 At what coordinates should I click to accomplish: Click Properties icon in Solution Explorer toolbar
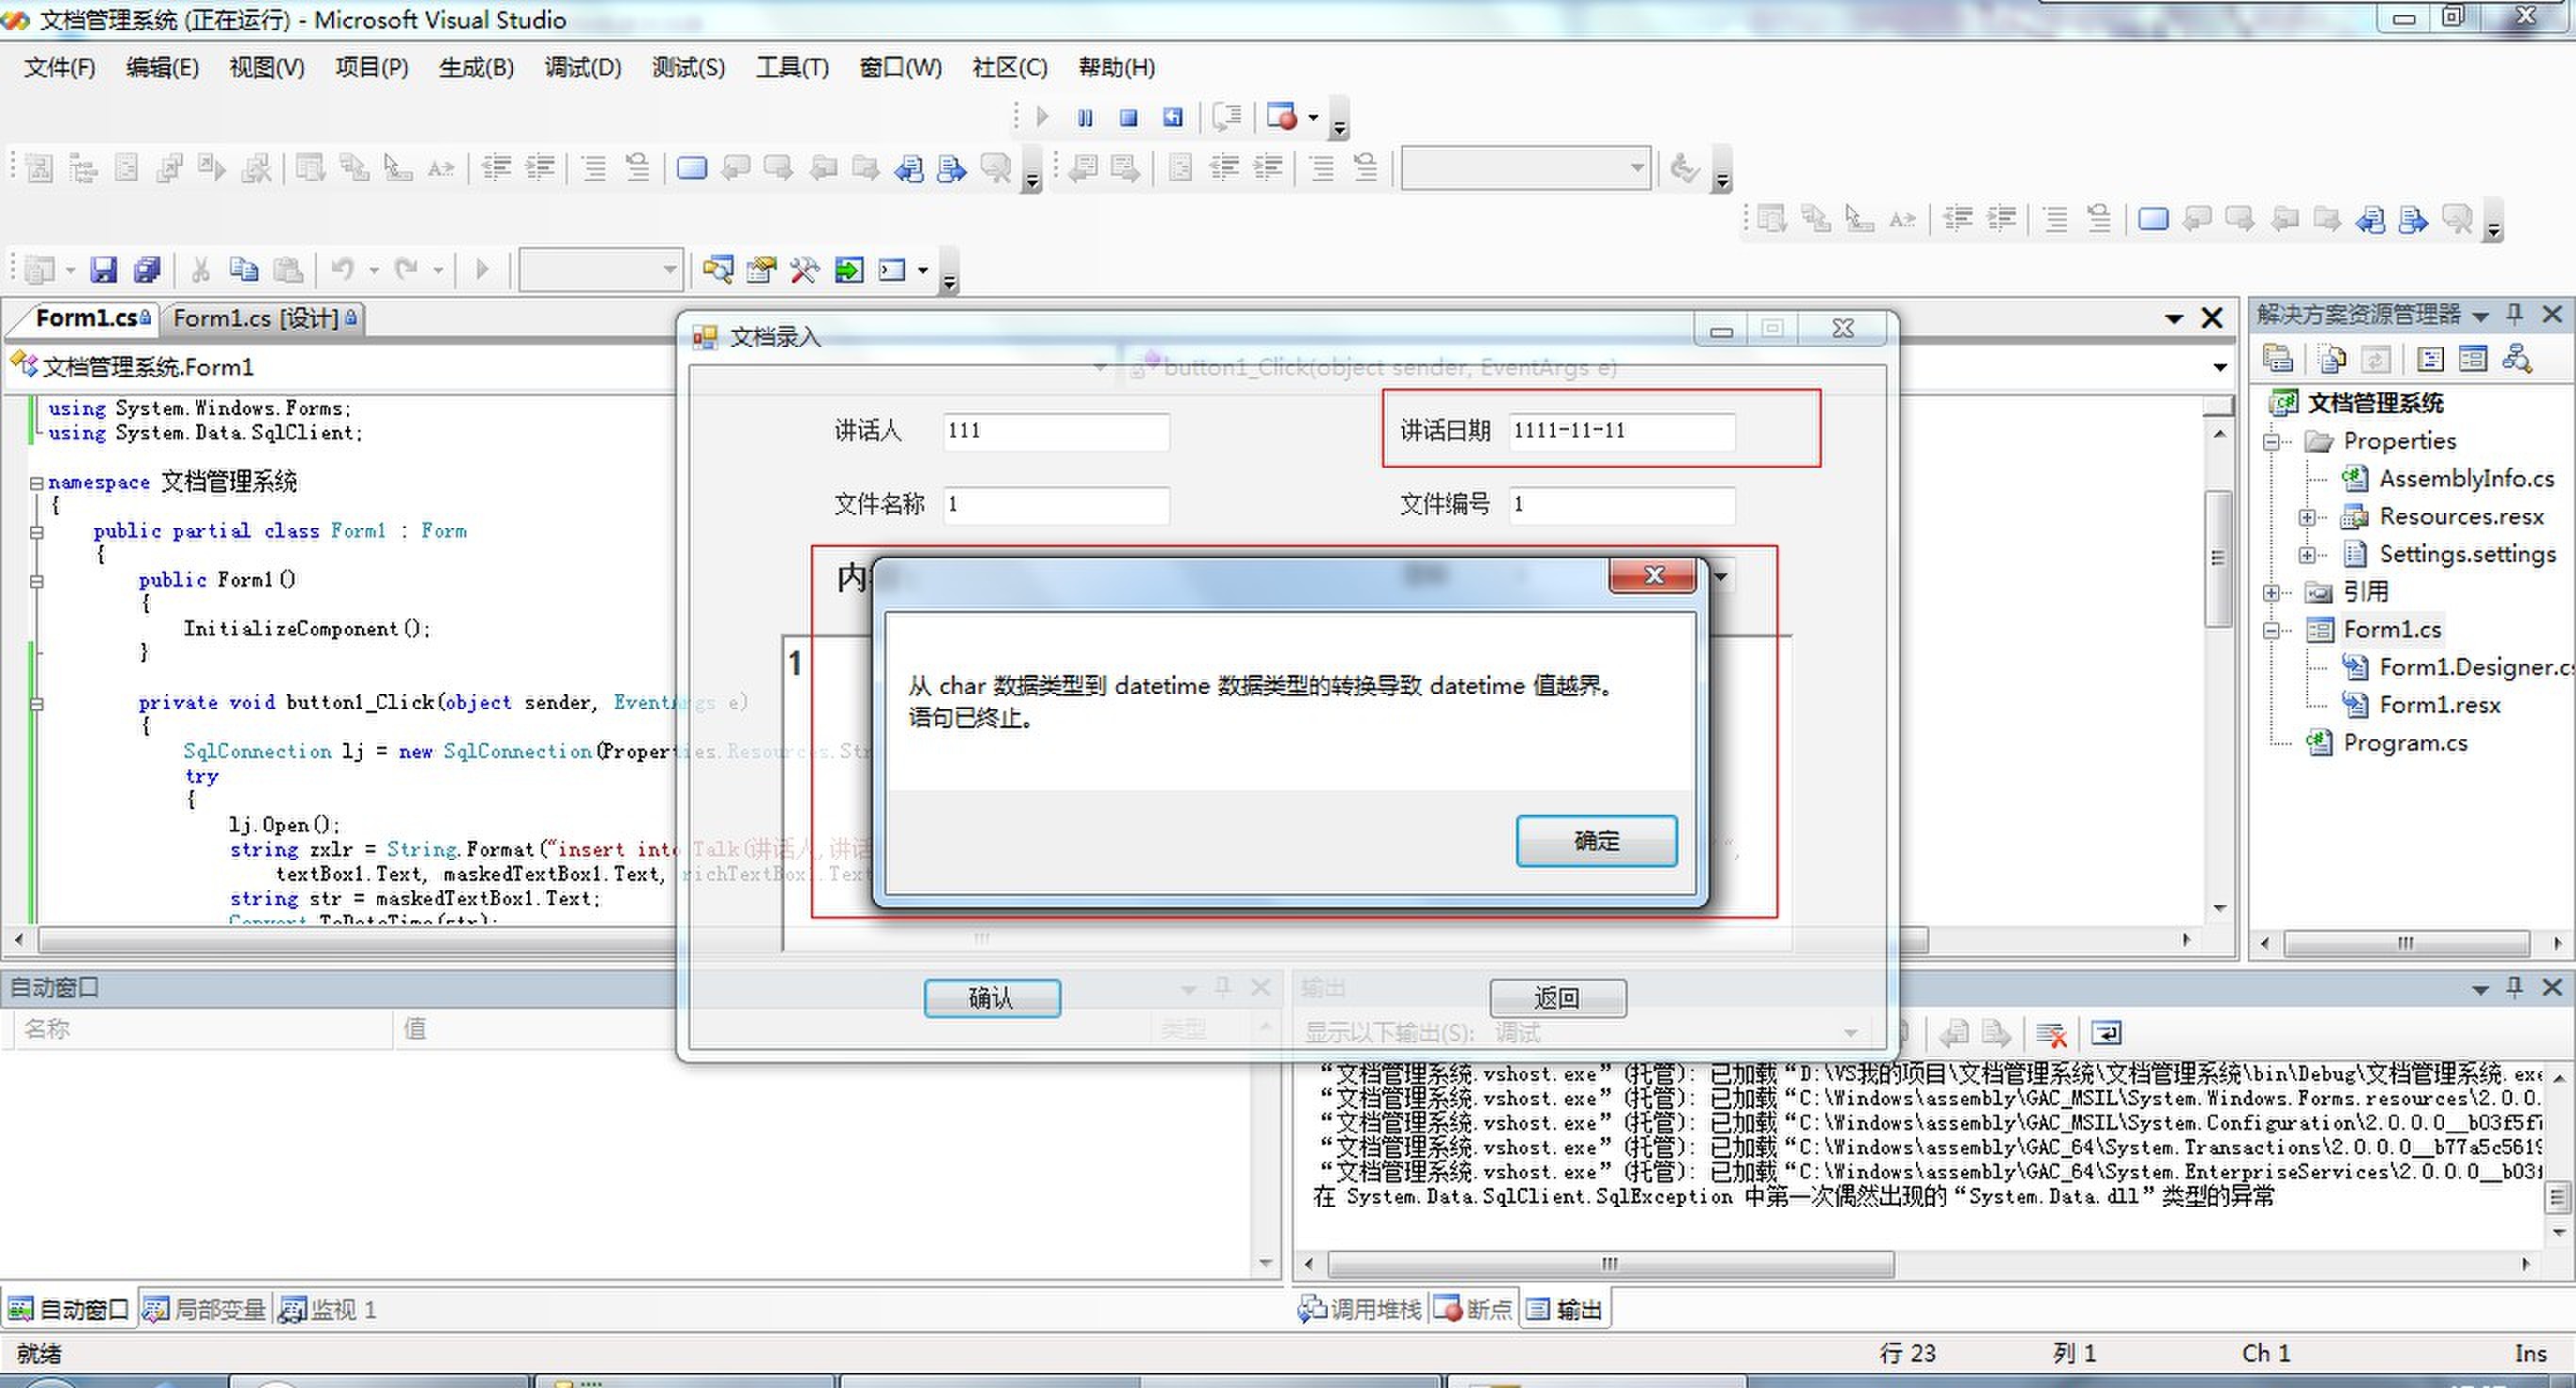click(x=2278, y=358)
